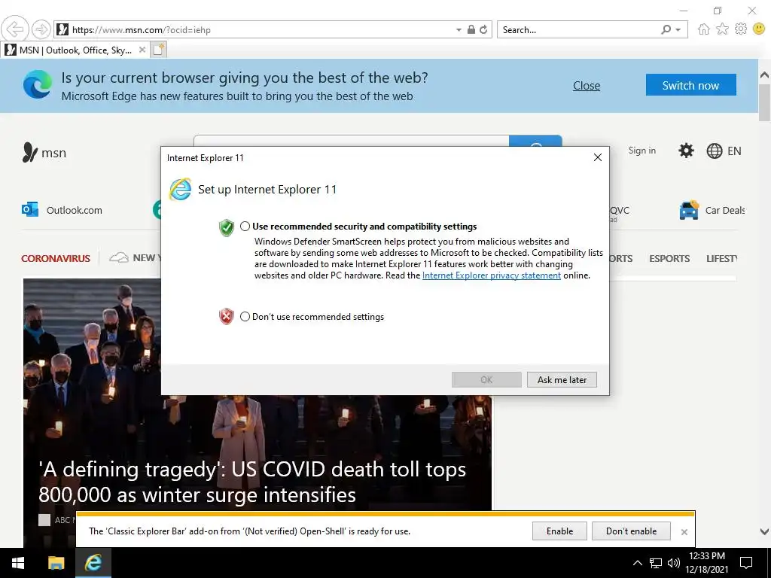Open the Action Center notification icon
This screenshot has width=771, height=578.
click(x=746, y=563)
